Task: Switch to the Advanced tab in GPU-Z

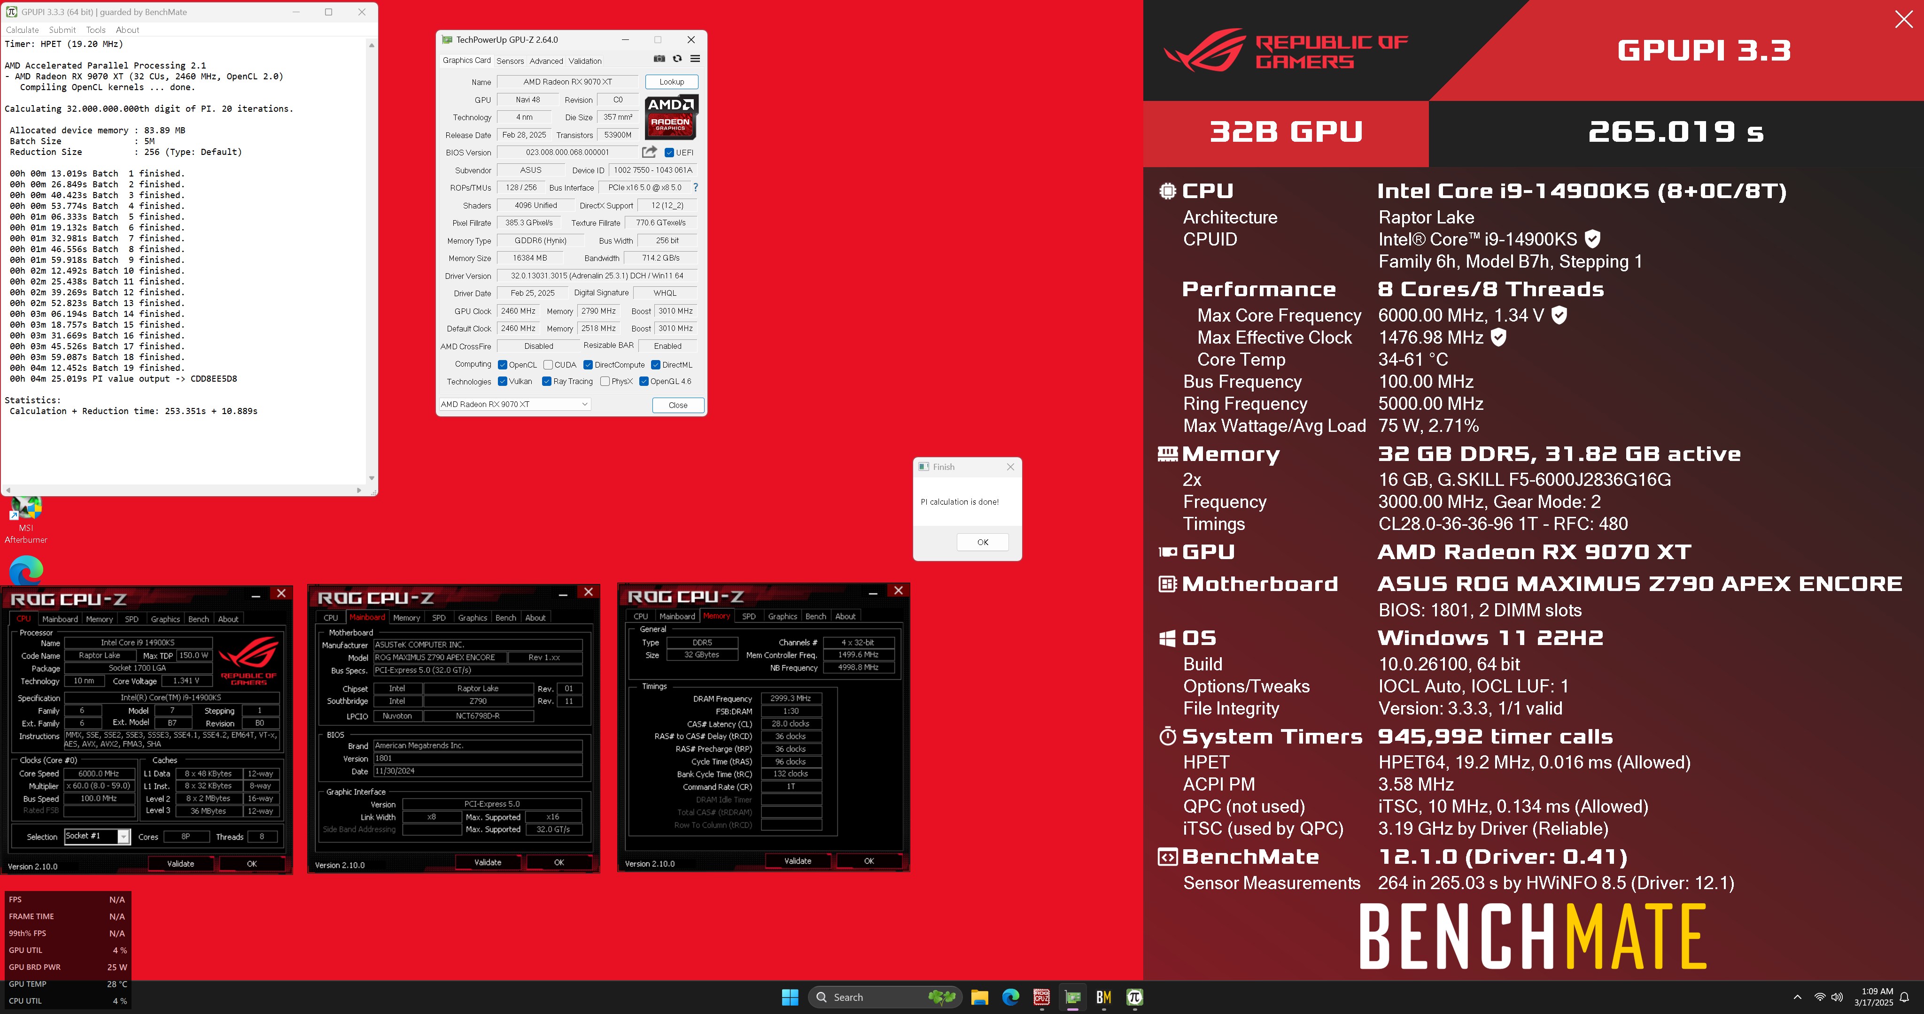Action: [547, 61]
